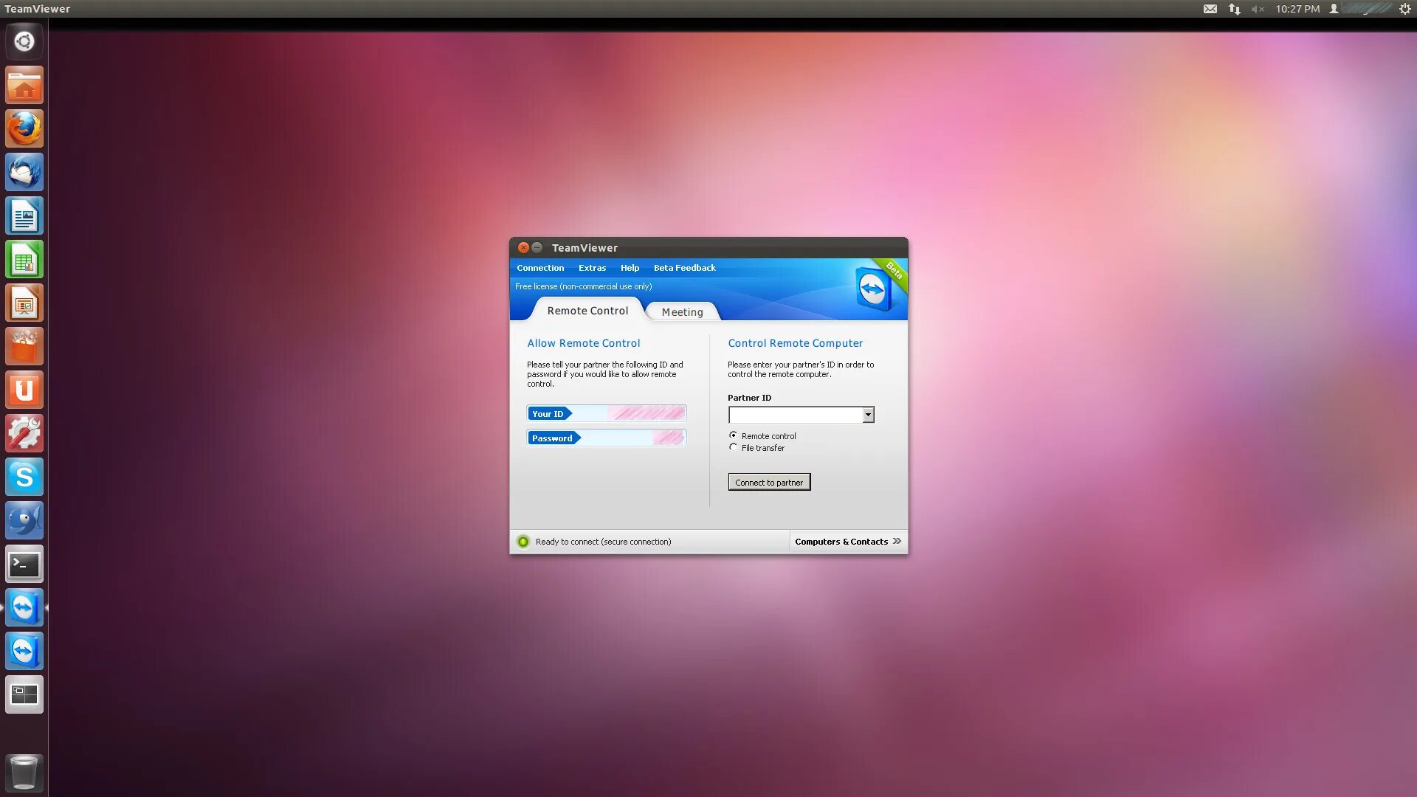The width and height of the screenshot is (1417, 797).
Task: Open the Connection menu
Action: tap(540, 268)
